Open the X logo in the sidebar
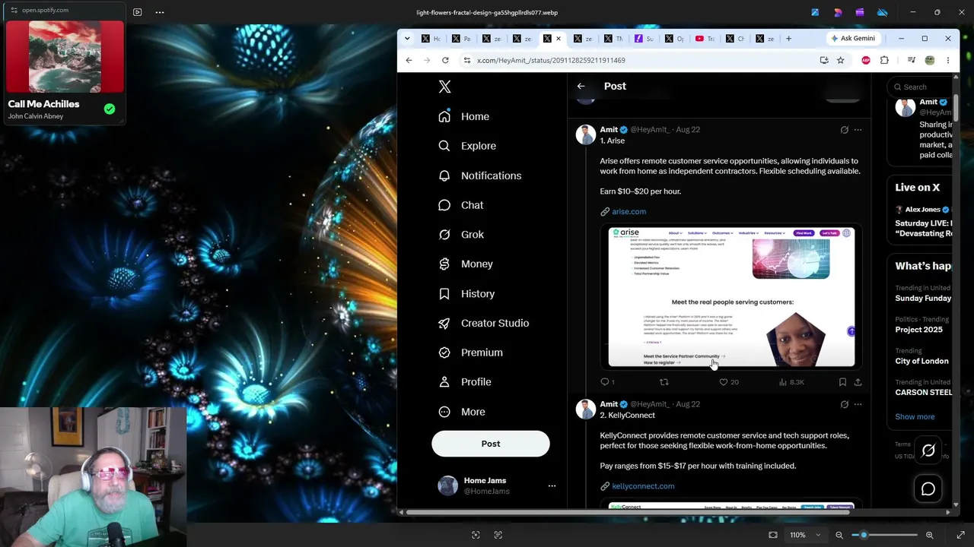The width and height of the screenshot is (974, 547). click(x=445, y=87)
